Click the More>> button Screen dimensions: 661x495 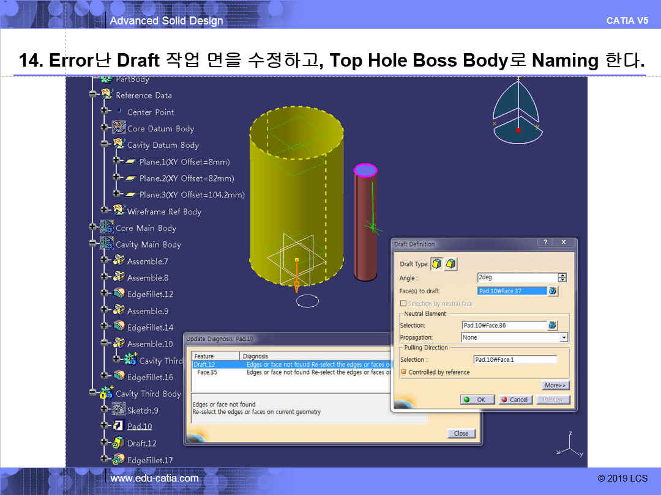click(555, 386)
